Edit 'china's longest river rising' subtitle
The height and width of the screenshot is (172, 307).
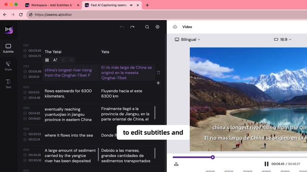click(x=68, y=73)
